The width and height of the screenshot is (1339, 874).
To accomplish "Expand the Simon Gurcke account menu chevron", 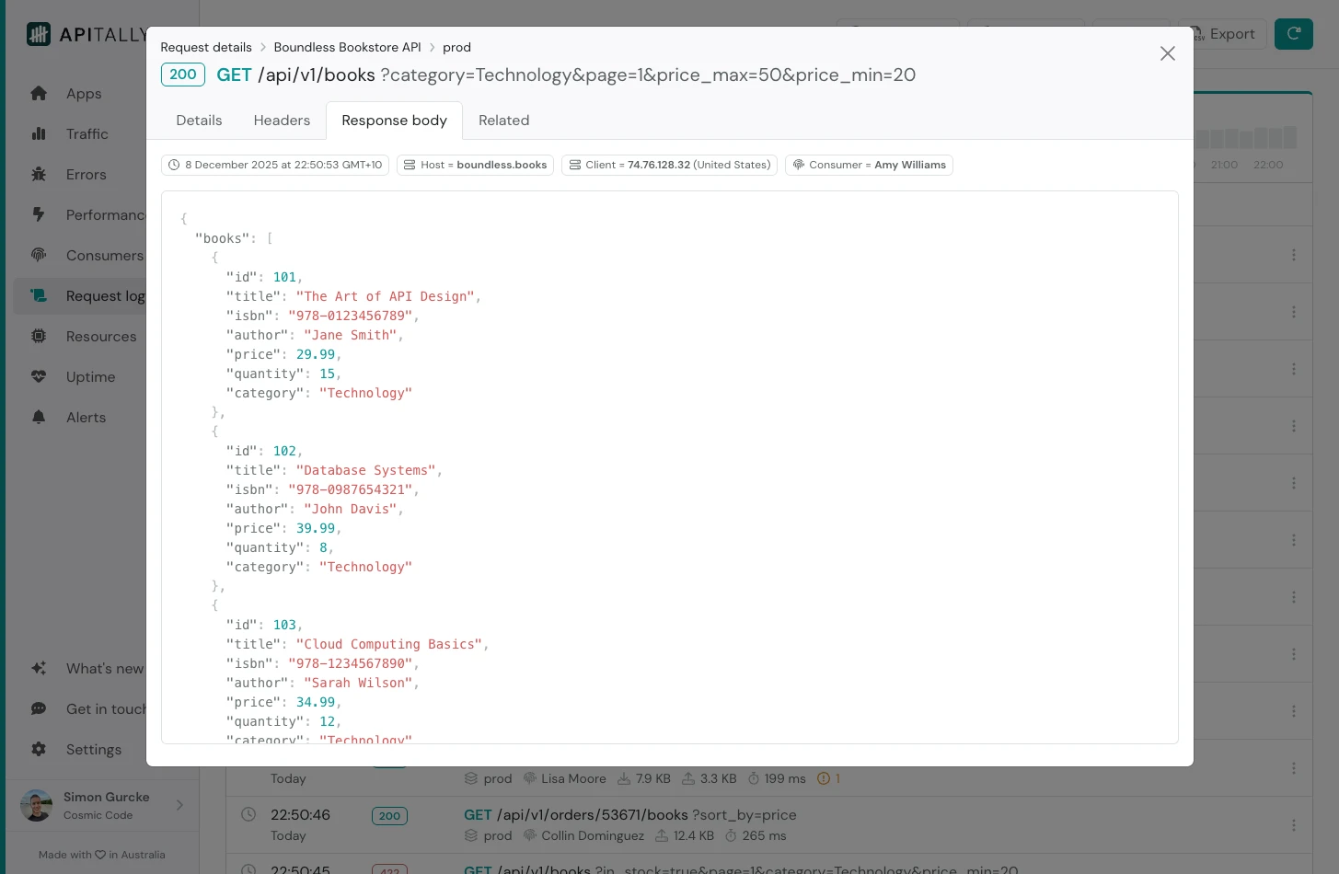I will pyautogui.click(x=179, y=806).
